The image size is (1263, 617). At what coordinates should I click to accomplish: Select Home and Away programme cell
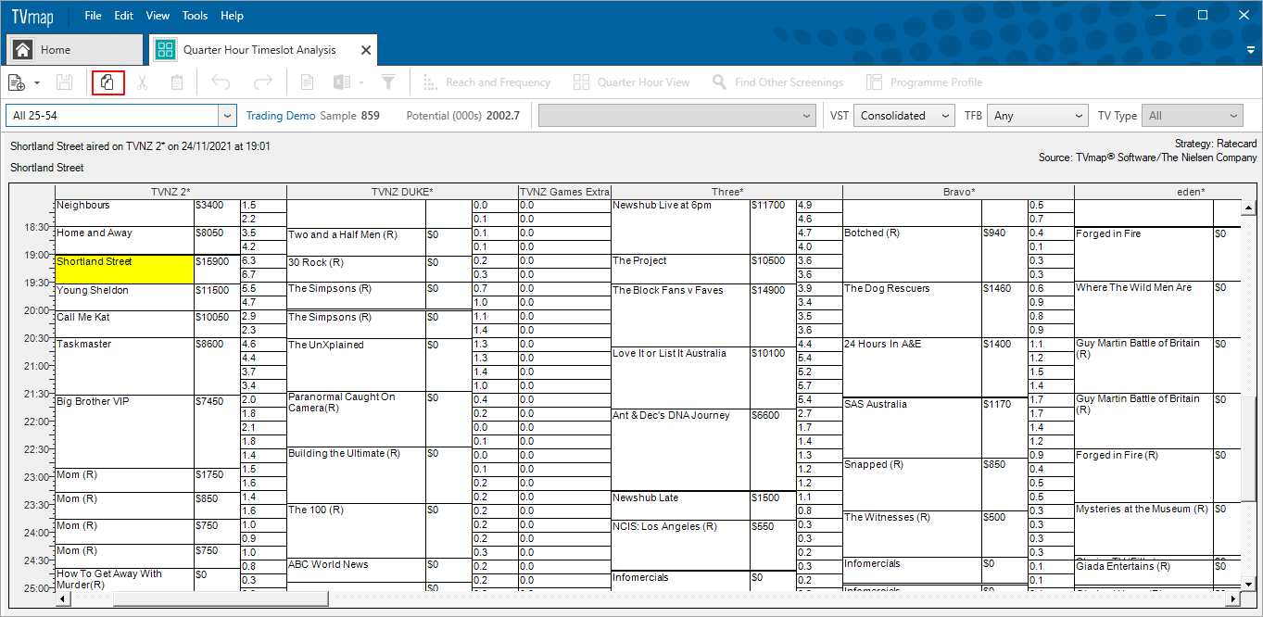click(124, 240)
